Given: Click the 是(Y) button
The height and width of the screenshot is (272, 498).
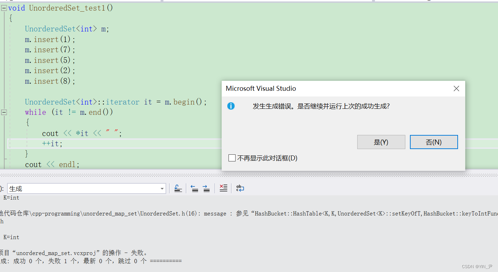Looking at the screenshot, I should (x=381, y=142).
